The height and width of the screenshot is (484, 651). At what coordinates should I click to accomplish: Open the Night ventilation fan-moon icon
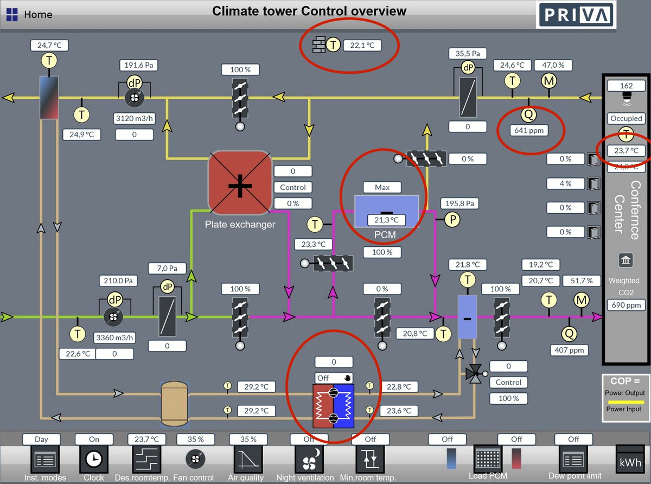309,460
